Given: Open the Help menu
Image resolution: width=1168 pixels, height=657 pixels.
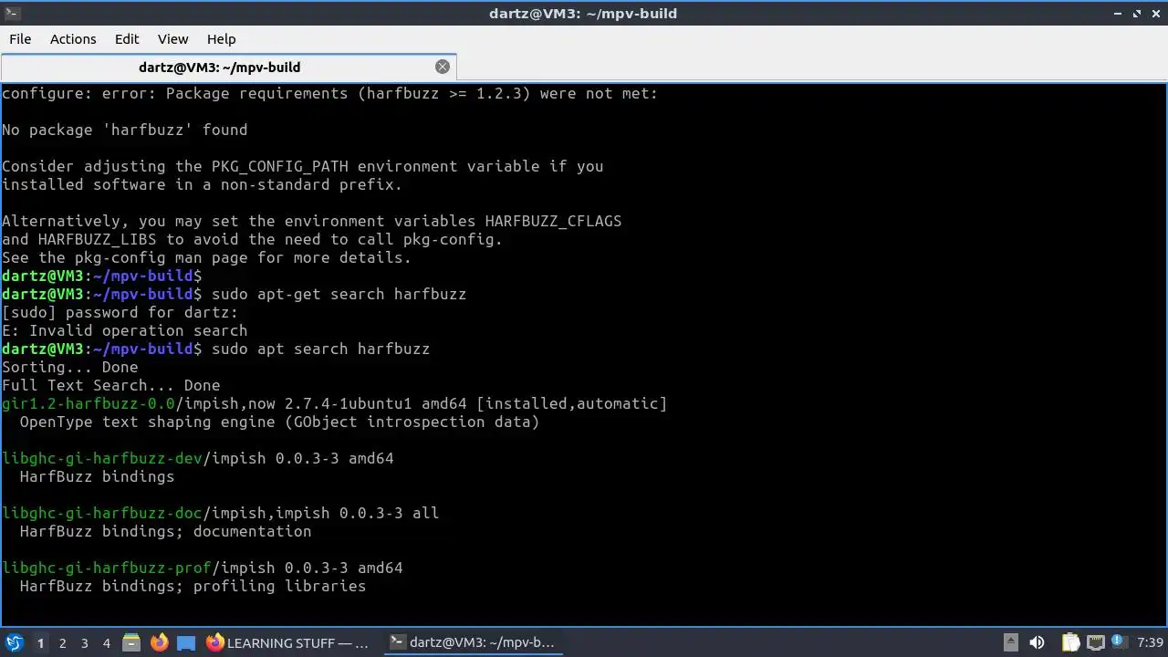Looking at the screenshot, I should [x=221, y=39].
